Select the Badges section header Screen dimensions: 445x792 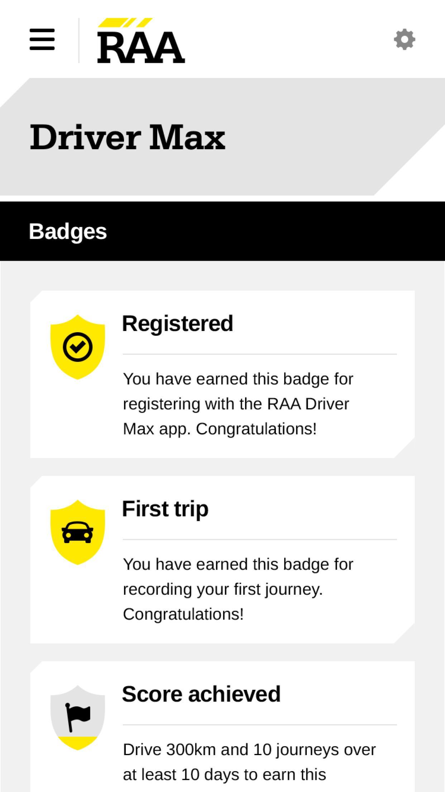pyautogui.click(x=68, y=231)
